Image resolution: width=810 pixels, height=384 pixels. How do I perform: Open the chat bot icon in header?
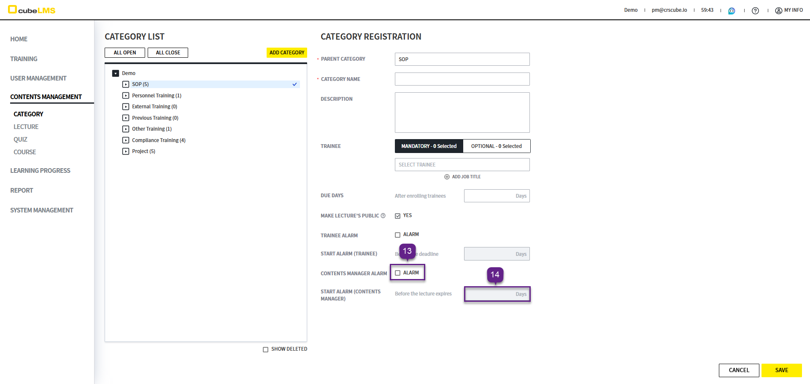[732, 11]
